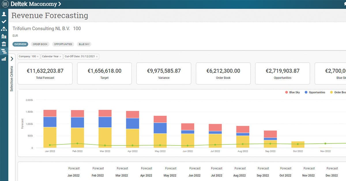The width and height of the screenshot is (346, 181).
Task: Select the partially visible Blue Sky KPI card
Action: (x=330, y=73)
